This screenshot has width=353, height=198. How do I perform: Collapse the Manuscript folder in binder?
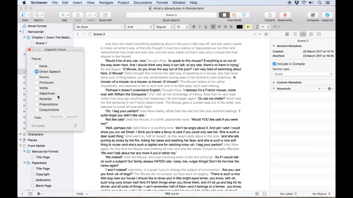click(20, 32)
